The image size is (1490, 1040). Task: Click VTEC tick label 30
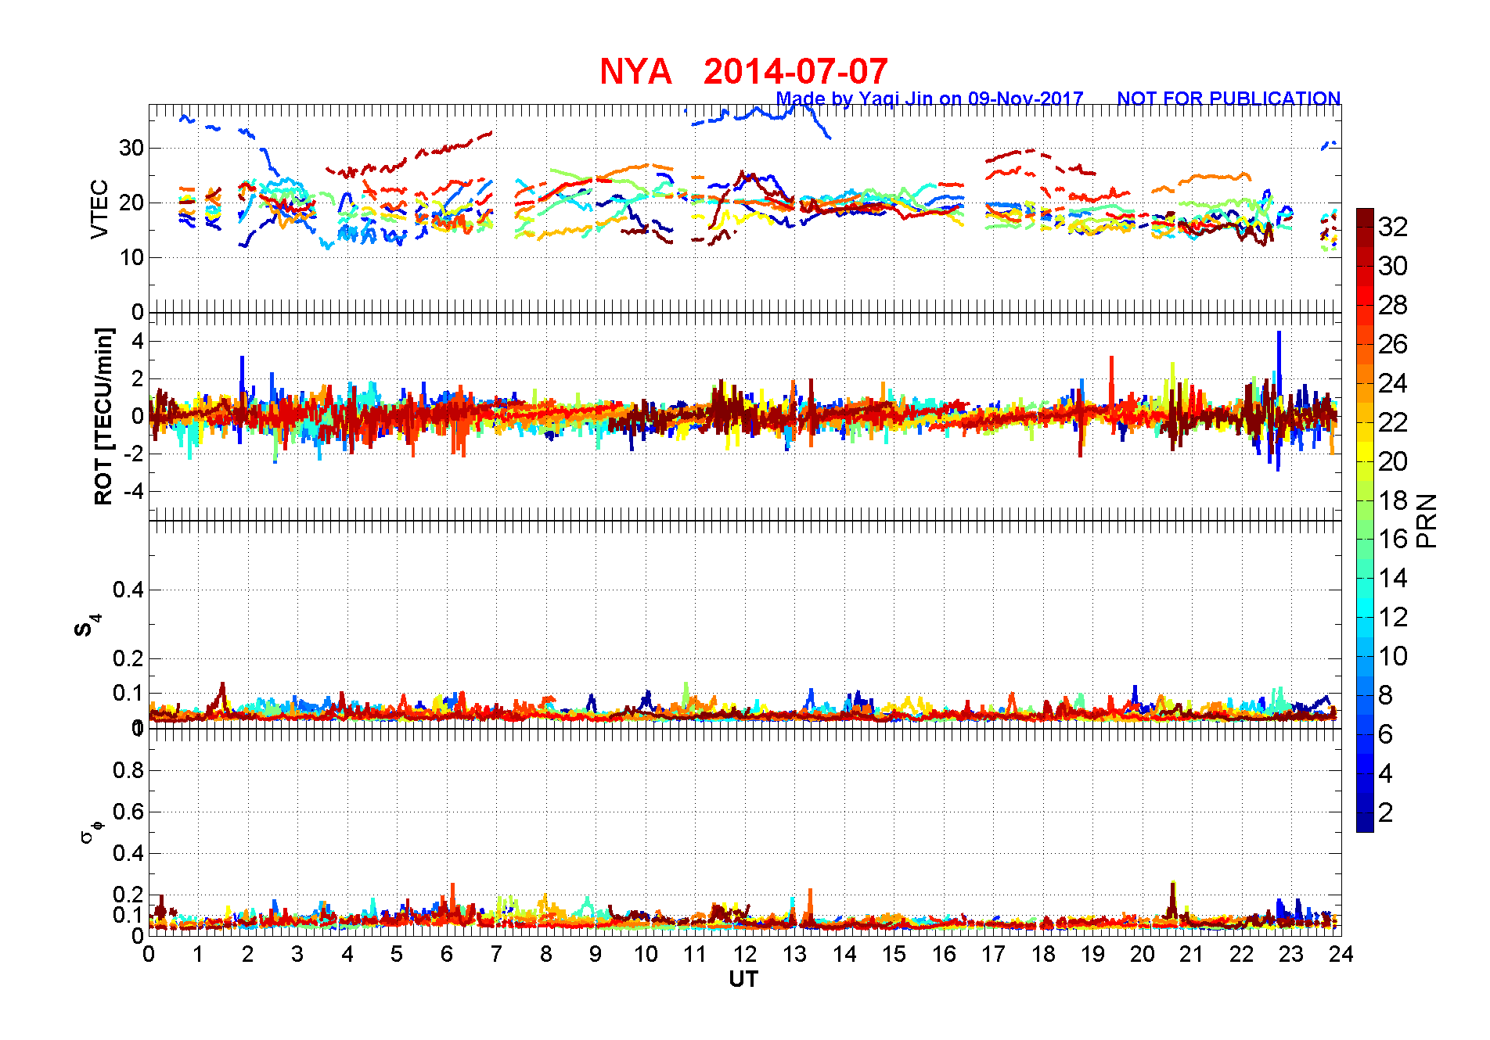point(131,148)
